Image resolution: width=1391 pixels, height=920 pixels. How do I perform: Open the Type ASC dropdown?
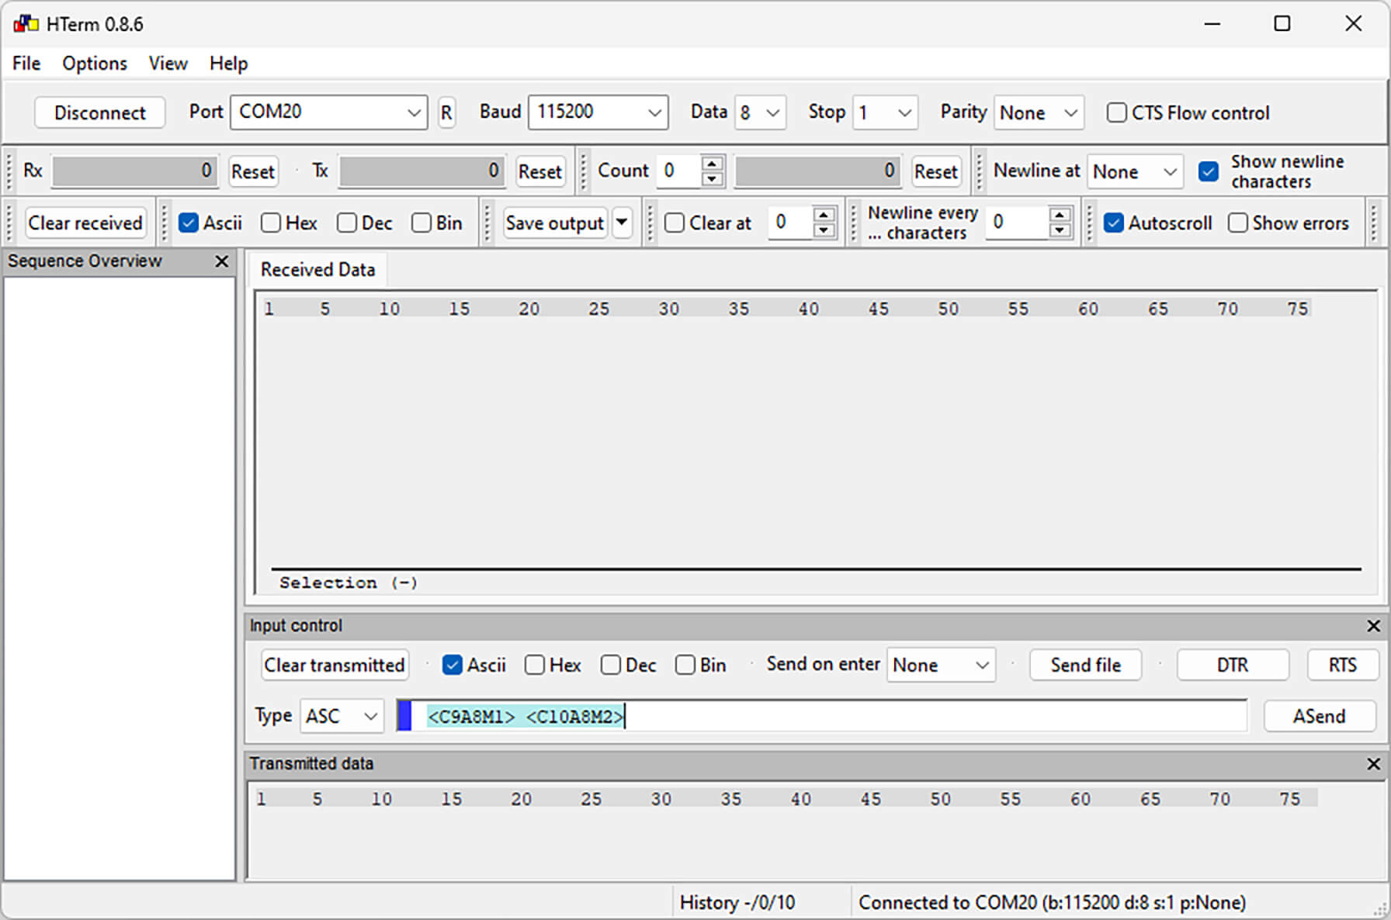(x=342, y=715)
